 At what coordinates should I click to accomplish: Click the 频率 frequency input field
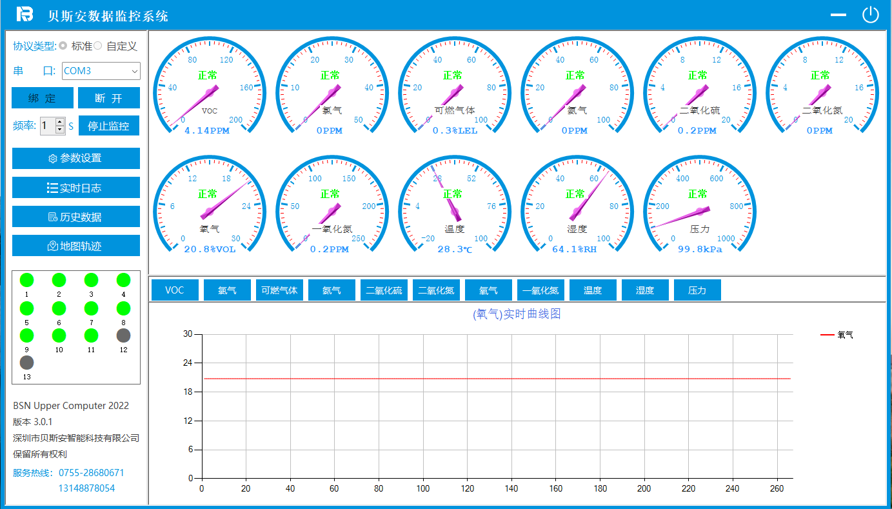click(47, 126)
